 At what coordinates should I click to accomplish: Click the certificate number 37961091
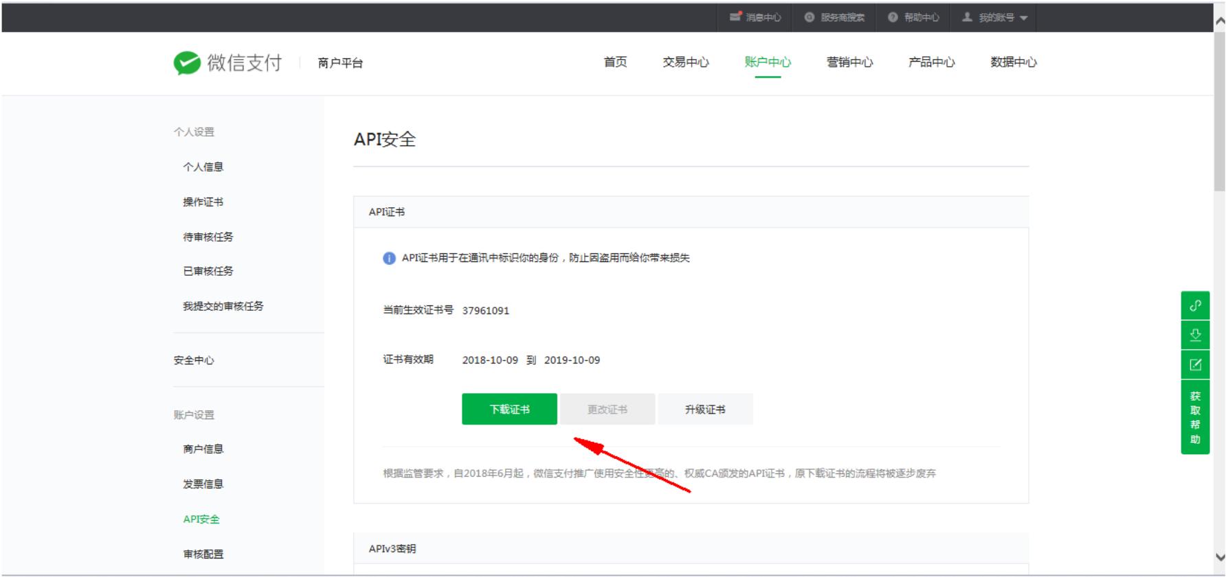(x=486, y=311)
